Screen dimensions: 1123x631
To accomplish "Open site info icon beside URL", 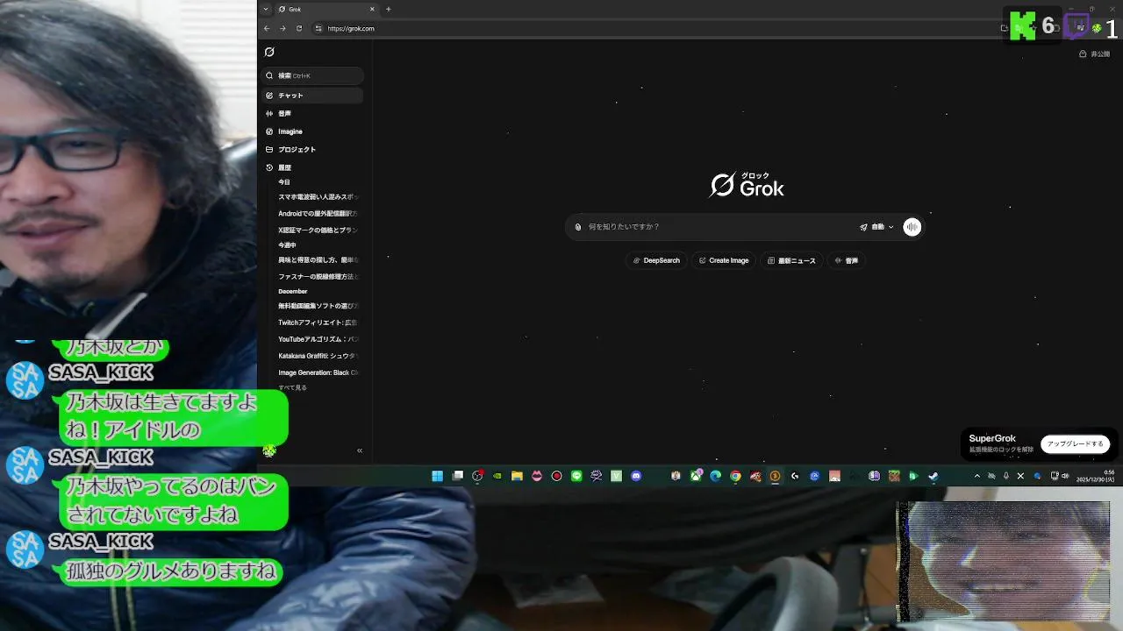I will pos(318,28).
